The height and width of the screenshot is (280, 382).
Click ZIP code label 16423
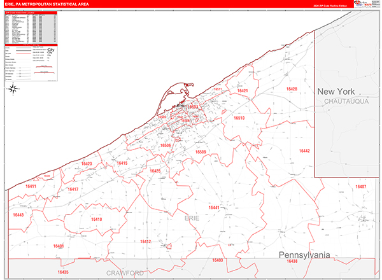pos(87,164)
